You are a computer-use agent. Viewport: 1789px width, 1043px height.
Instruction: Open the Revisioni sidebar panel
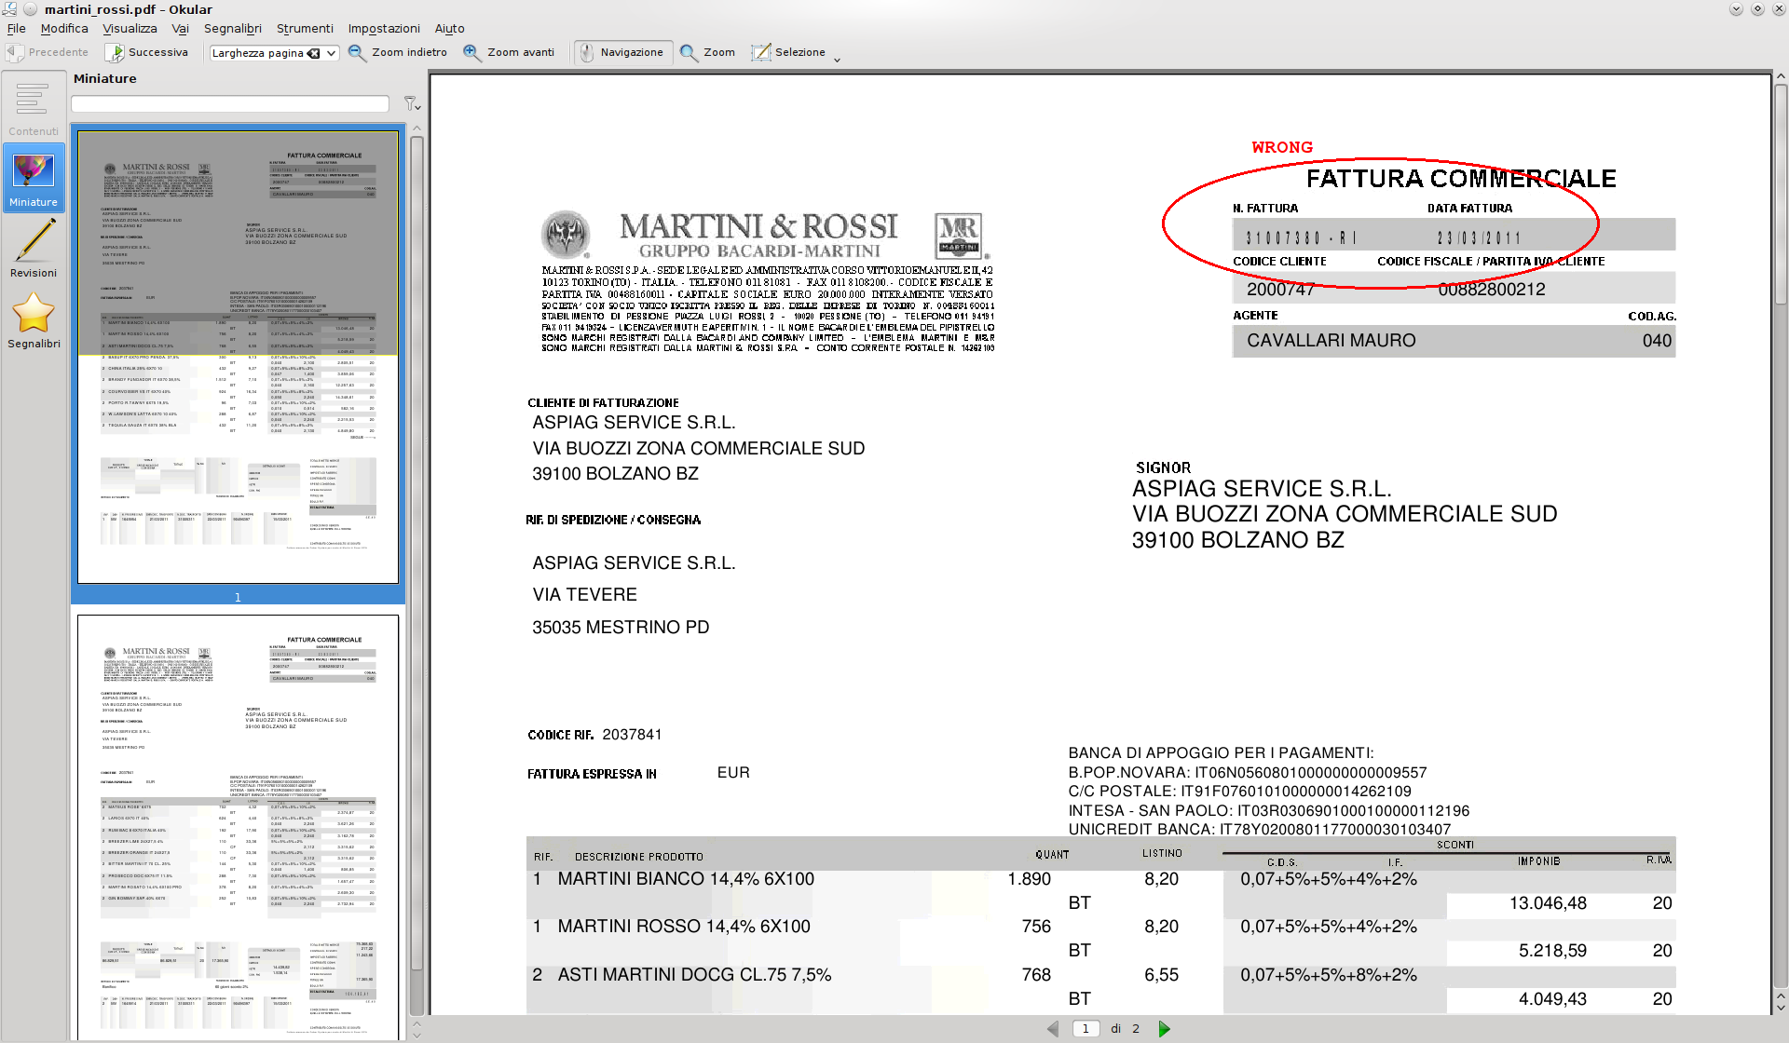(x=34, y=250)
